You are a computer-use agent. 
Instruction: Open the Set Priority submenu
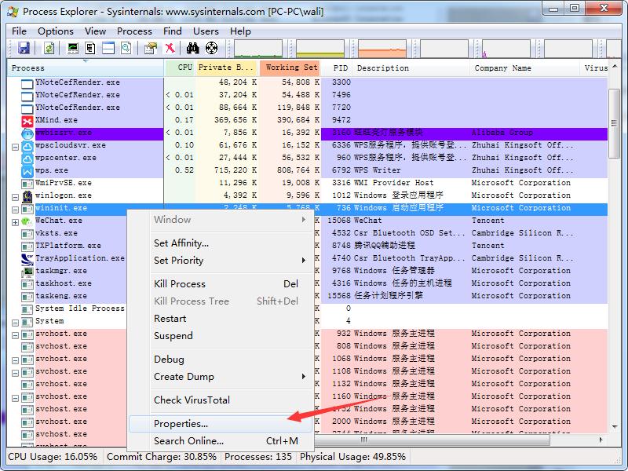point(231,261)
